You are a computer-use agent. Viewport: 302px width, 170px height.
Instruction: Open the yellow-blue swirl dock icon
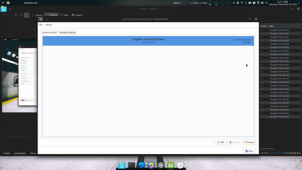(x=151, y=165)
